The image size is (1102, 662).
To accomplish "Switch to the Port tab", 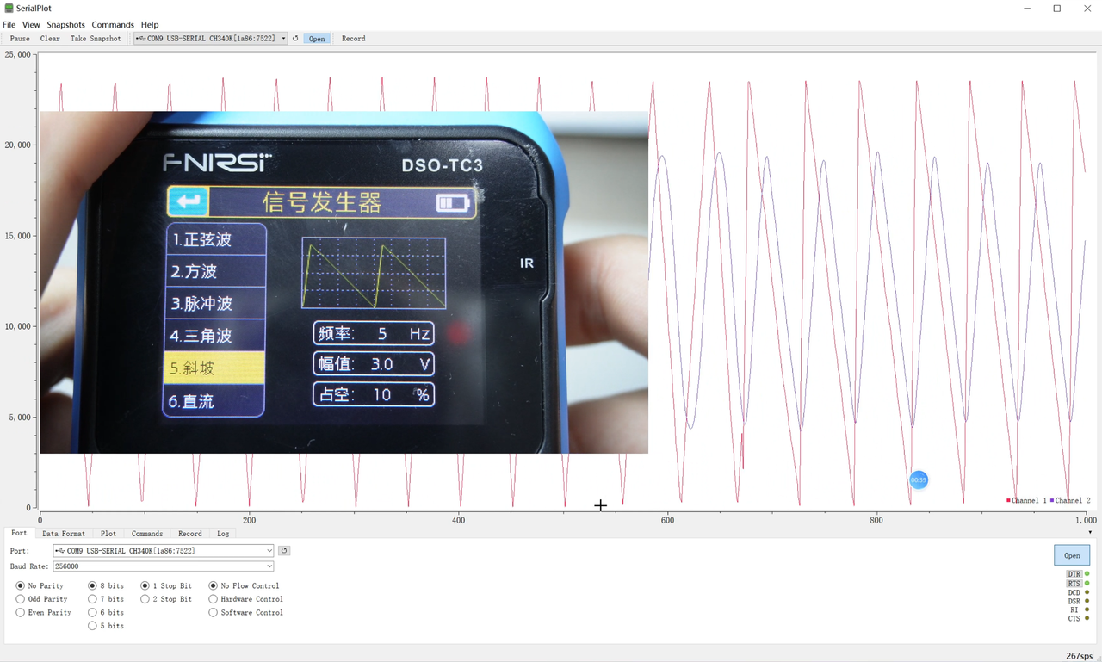I will (19, 534).
